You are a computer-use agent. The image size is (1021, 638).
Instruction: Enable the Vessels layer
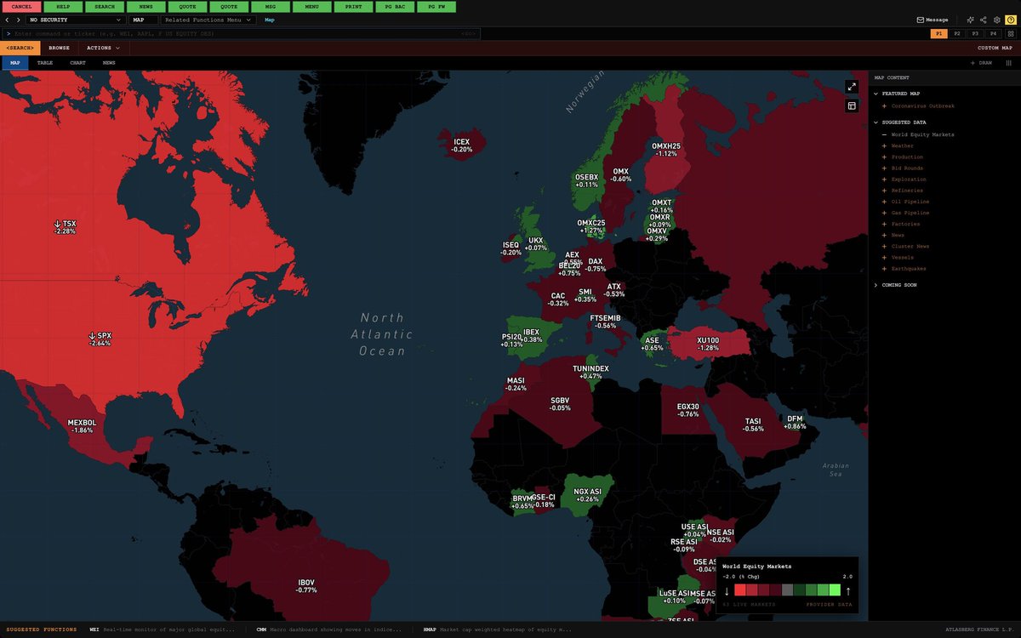[902, 257]
